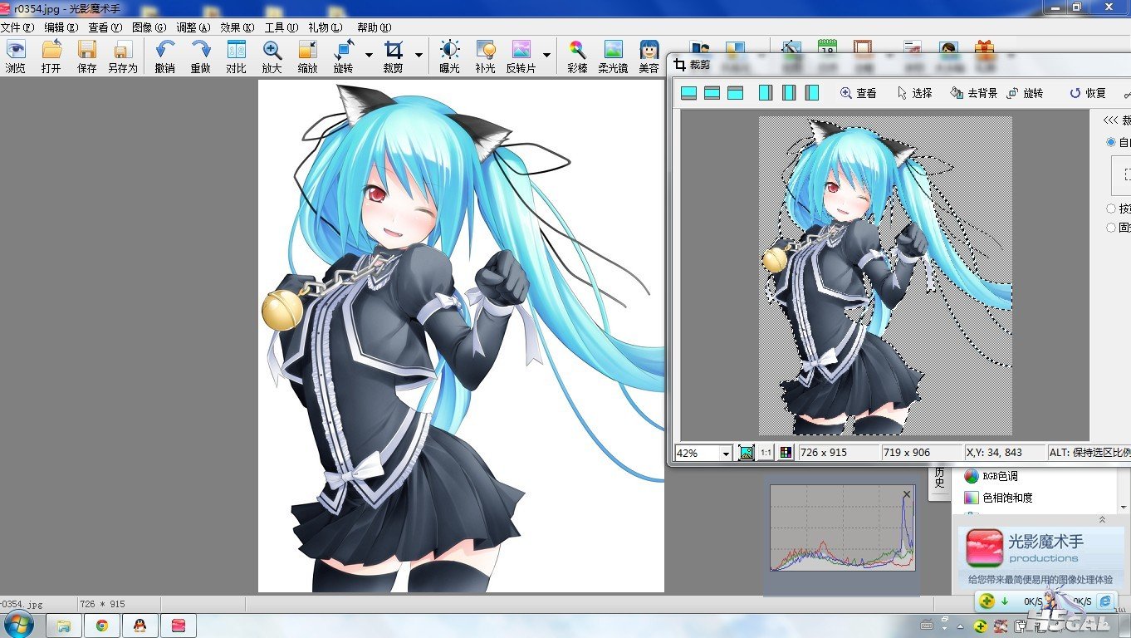
Task: Open the 曝光 exposure tool
Action: [x=449, y=57]
